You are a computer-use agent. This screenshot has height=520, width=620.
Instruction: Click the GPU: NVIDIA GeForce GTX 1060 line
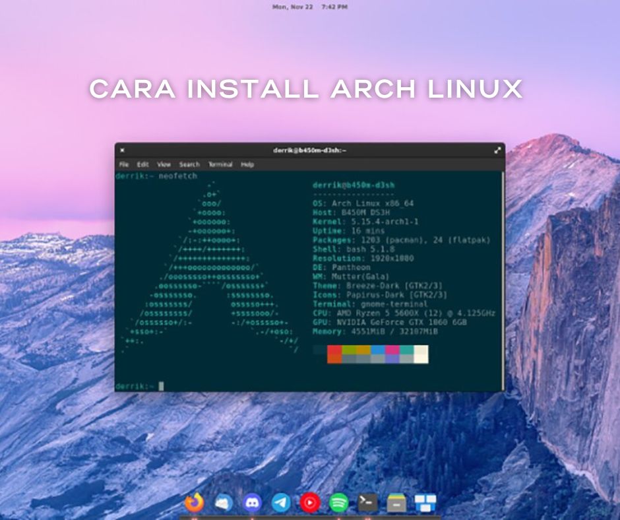pyautogui.click(x=389, y=322)
